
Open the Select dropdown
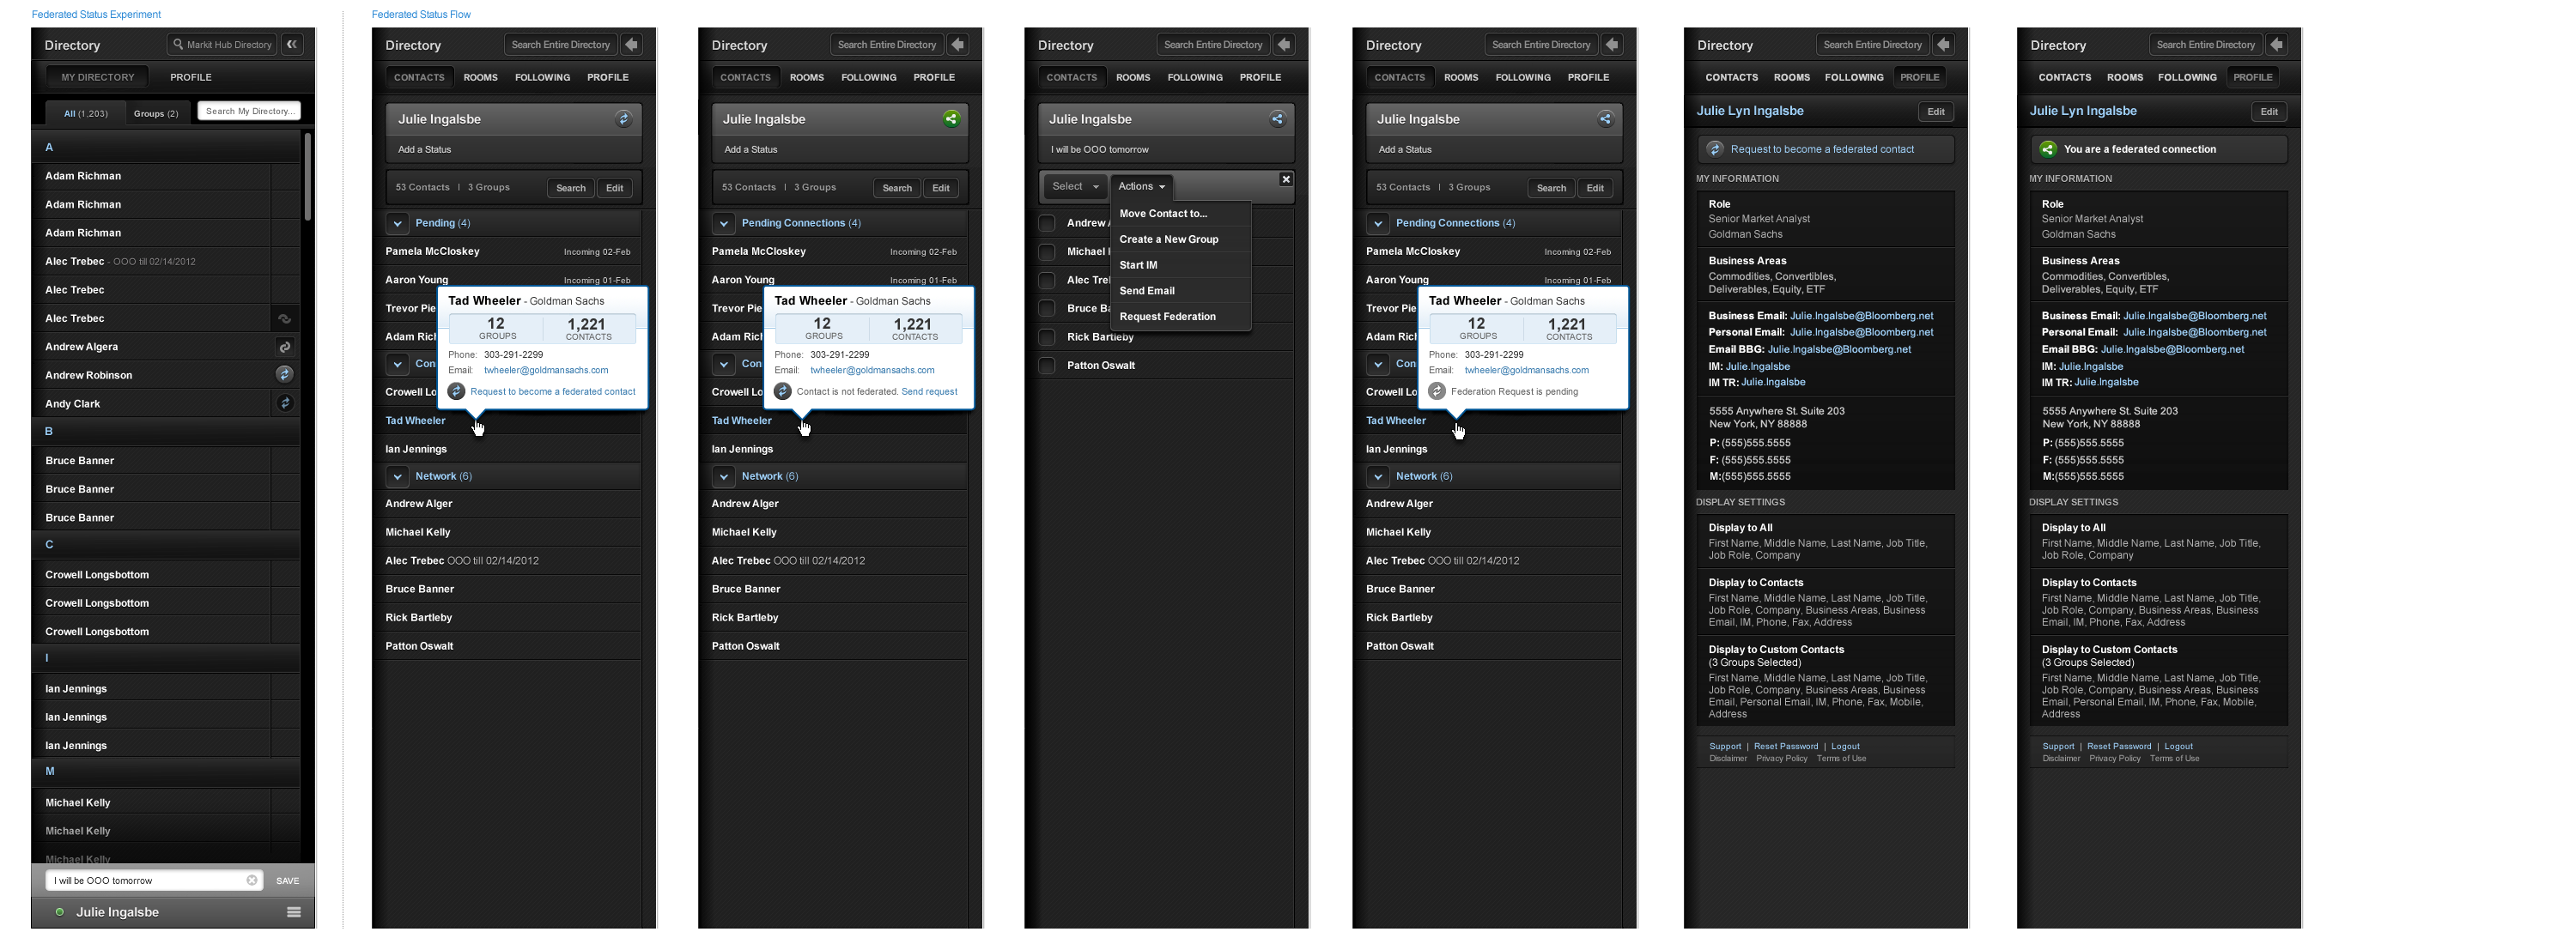click(x=1075, y=187)
